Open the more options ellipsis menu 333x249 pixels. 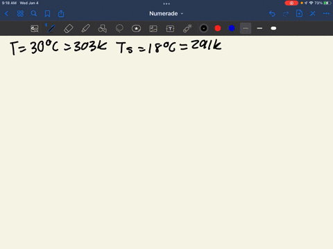pos(326,14)
